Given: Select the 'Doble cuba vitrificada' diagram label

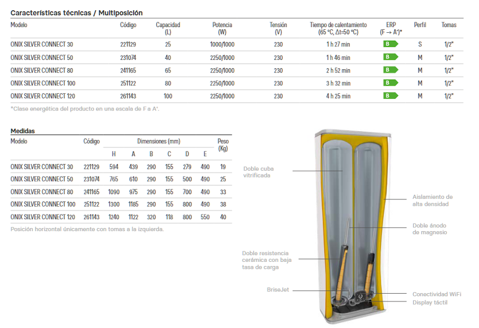Looking at the screenshot, I should tap(258, 172).
